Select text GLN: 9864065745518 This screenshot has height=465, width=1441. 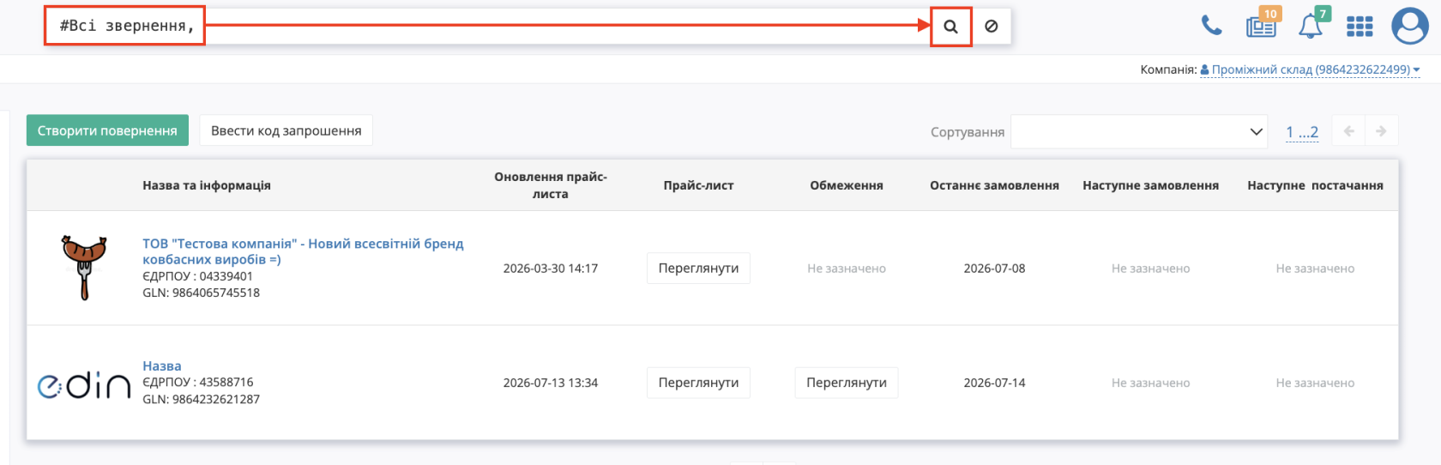(x=201, y=293)
